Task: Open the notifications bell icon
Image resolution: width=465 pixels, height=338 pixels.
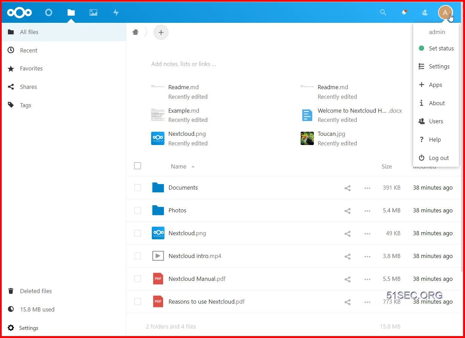Action: point(404,13)
